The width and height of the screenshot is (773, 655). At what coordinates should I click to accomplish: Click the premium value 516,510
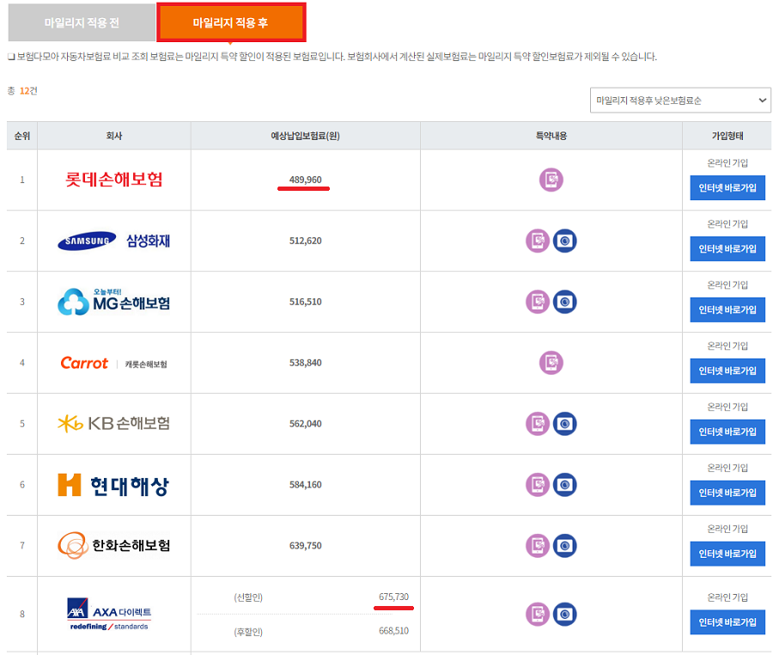pyautogui.click(x=306, y=302)
